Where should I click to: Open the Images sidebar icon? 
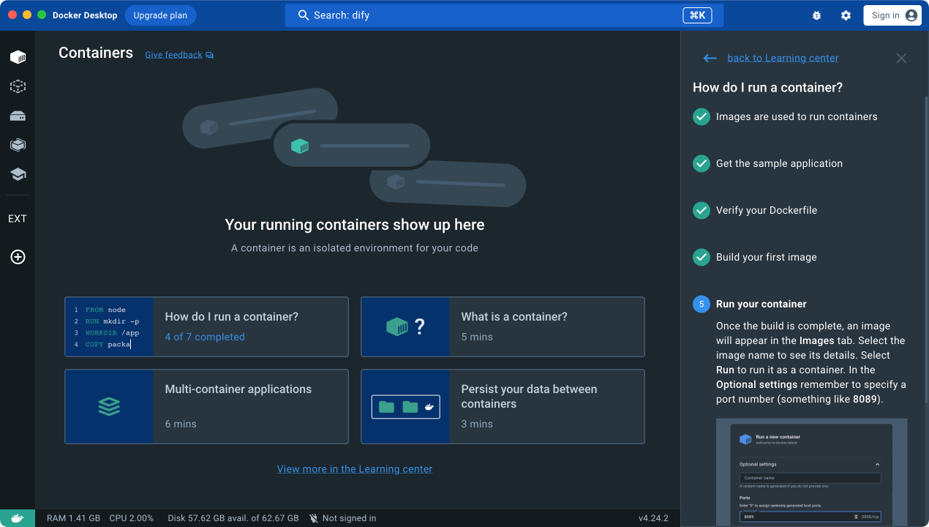[18, 86]
